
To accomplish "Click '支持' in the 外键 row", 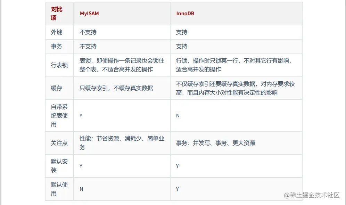I will pos(182,32).
